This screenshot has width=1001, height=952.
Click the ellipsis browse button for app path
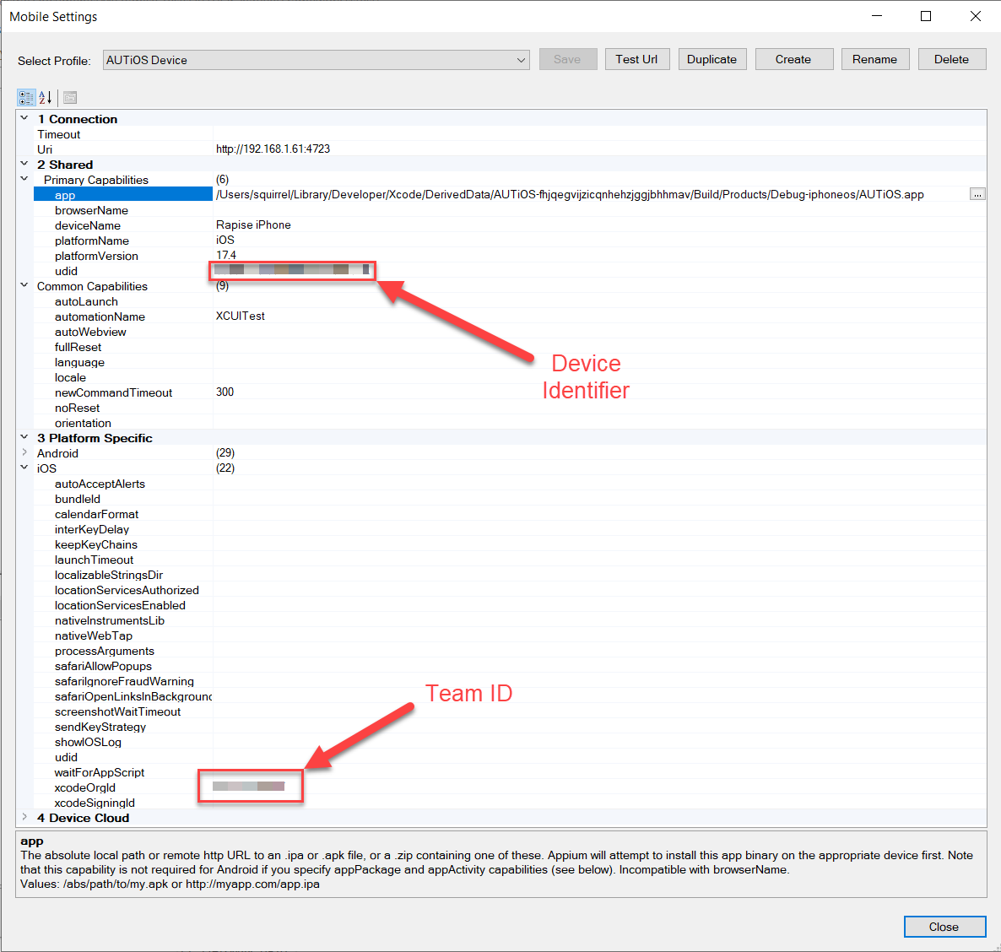click(977, 194)
